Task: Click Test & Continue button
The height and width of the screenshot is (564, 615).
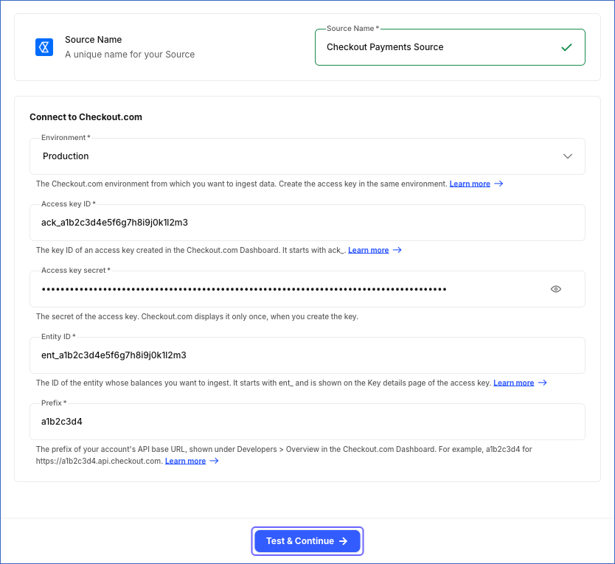Action: click(x=307, y=541)
